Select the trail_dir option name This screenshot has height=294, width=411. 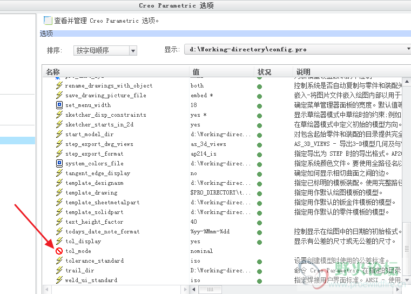pyautogui.click(x=80, y=270)
